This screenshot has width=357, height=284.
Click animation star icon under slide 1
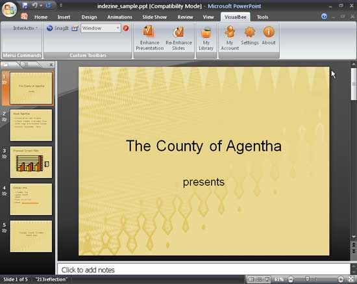point(5,83)
